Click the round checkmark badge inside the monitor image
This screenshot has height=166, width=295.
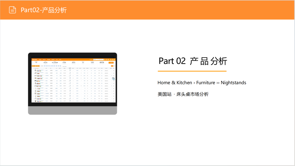pyautogui.click(x=113, y=79)
